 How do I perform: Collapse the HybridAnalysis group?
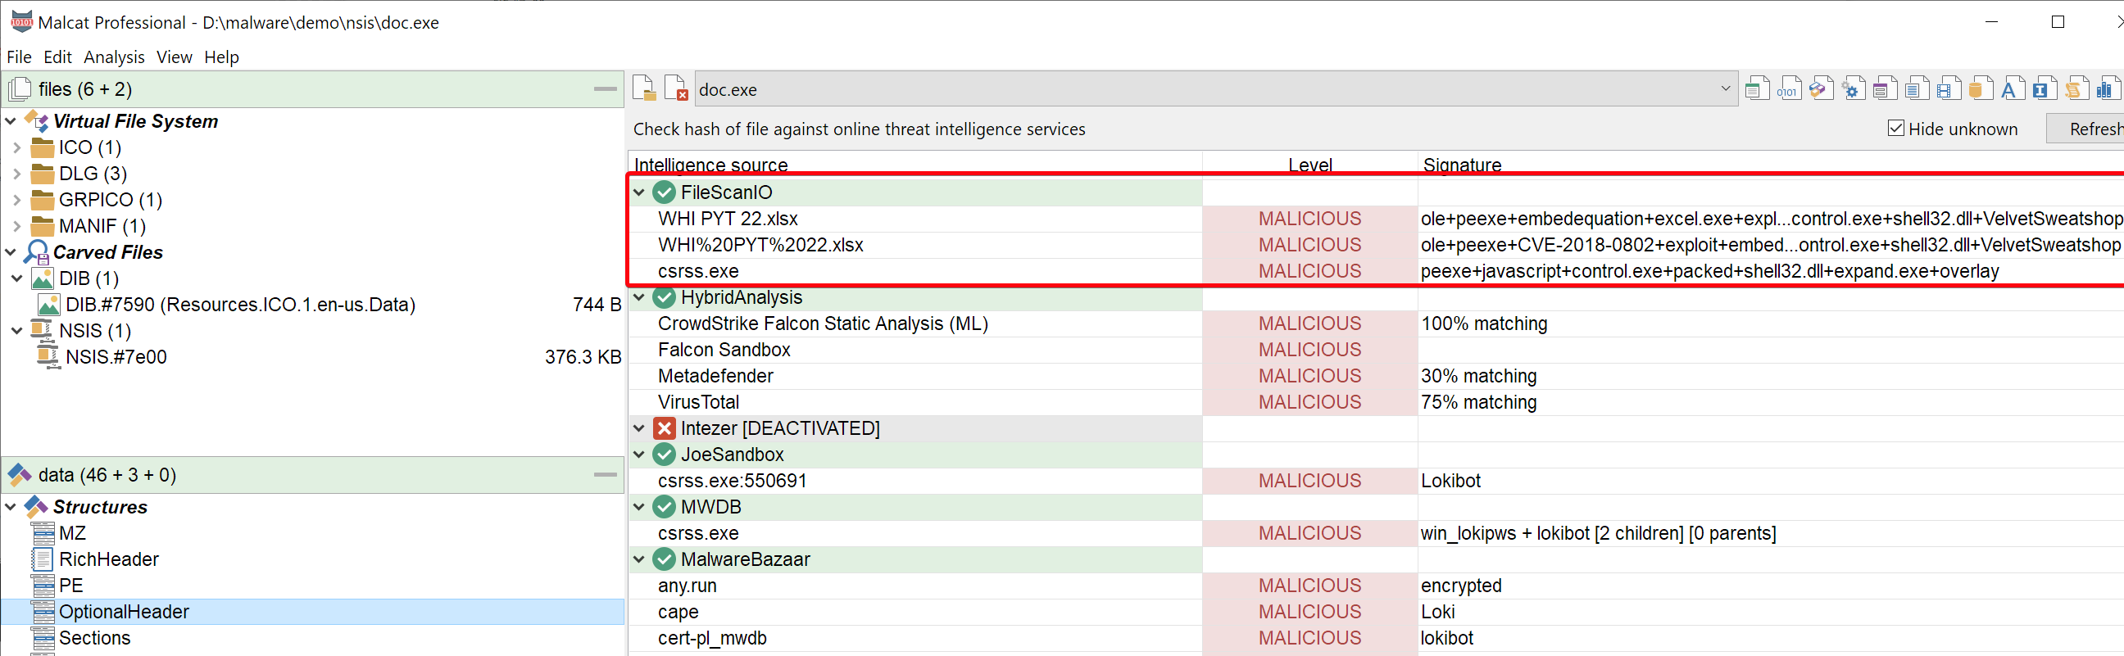coord(639,297)
